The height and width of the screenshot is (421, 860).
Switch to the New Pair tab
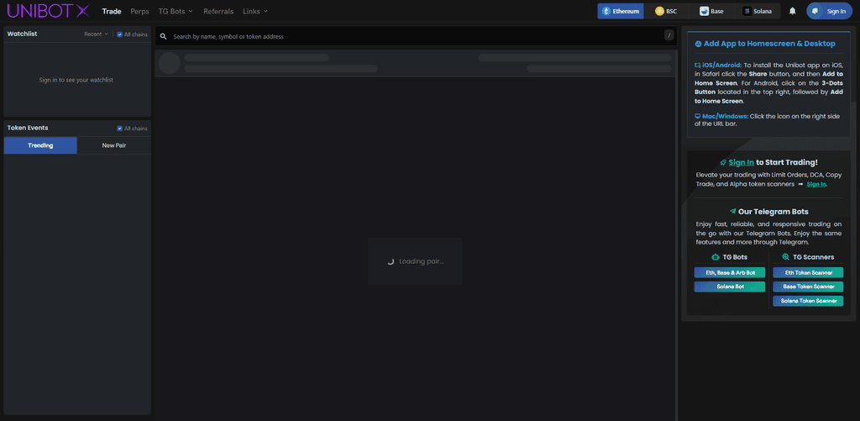(x=114, y=145)
